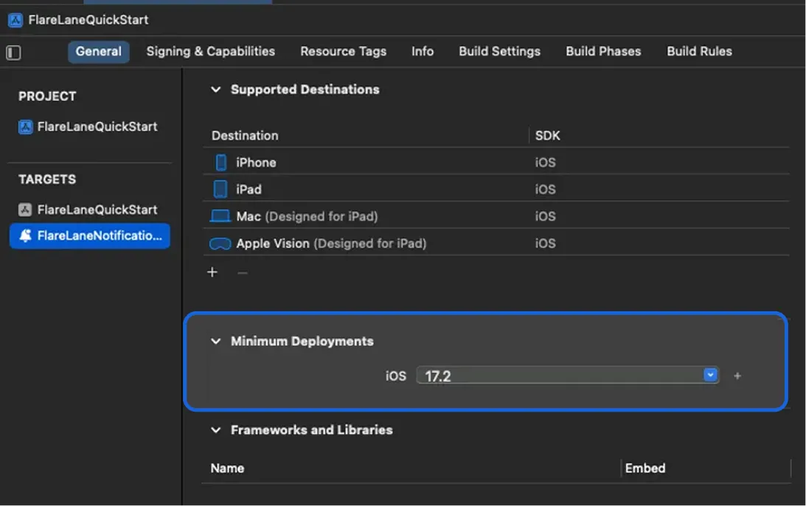
Task: Select the FlareLaneNotificatio... target
Action: click(x=89, y=236)
